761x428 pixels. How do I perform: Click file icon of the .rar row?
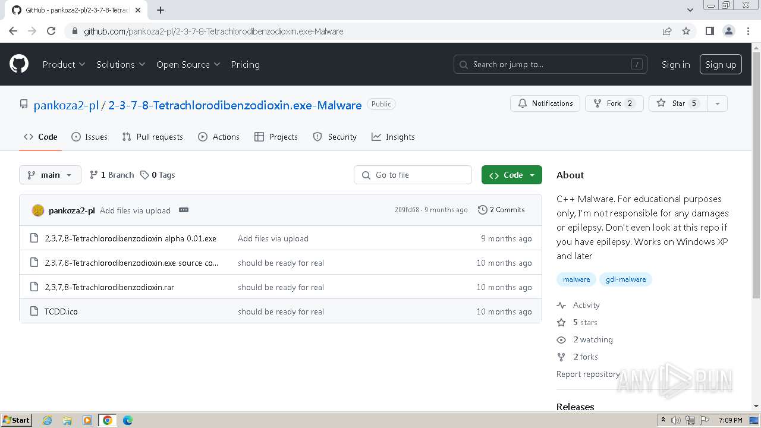click(34, 287)
